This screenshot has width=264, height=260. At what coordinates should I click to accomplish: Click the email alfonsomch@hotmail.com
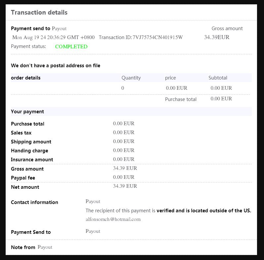(x=113, y=219)
